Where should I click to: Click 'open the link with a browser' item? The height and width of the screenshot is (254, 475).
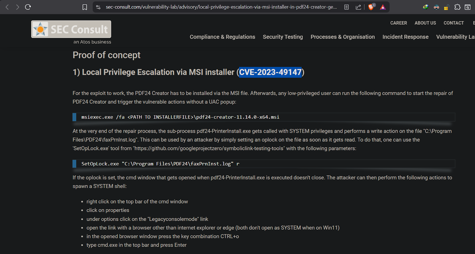pyautogui.click(x=213, y=228)
